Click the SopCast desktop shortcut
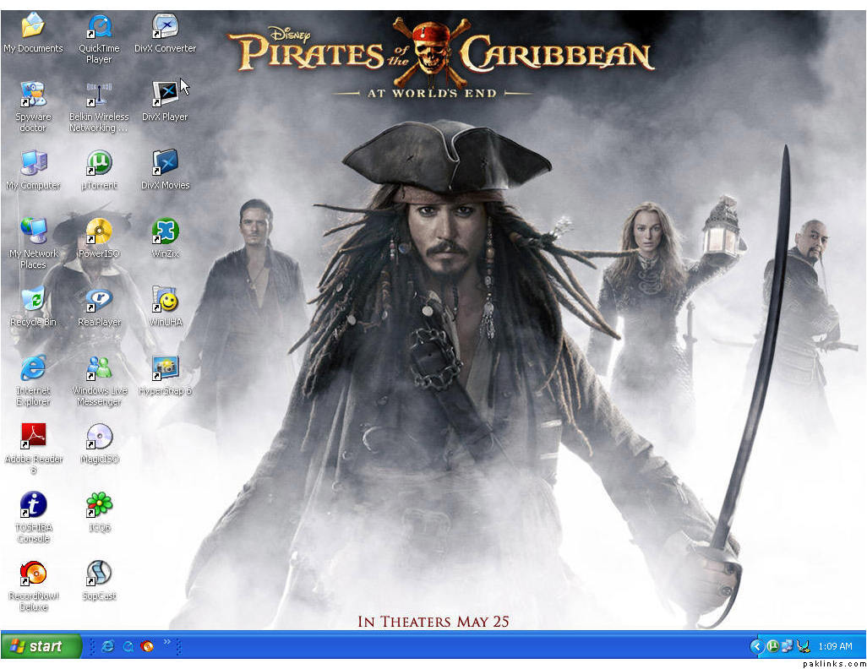Viewport: 867px width, 669px height. [99, 574]
